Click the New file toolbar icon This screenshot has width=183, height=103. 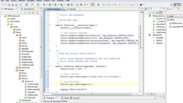click(x=4, y=5)
